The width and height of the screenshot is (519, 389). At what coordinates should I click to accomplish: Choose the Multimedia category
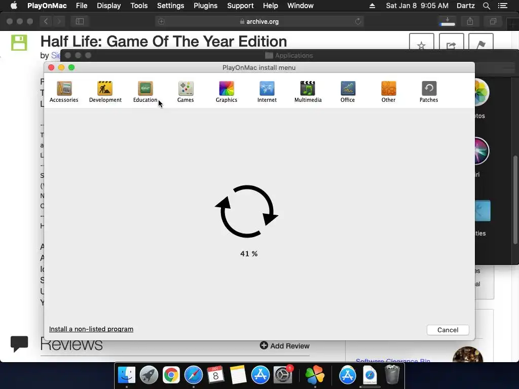pyautogui.click(x=308, y=92)
